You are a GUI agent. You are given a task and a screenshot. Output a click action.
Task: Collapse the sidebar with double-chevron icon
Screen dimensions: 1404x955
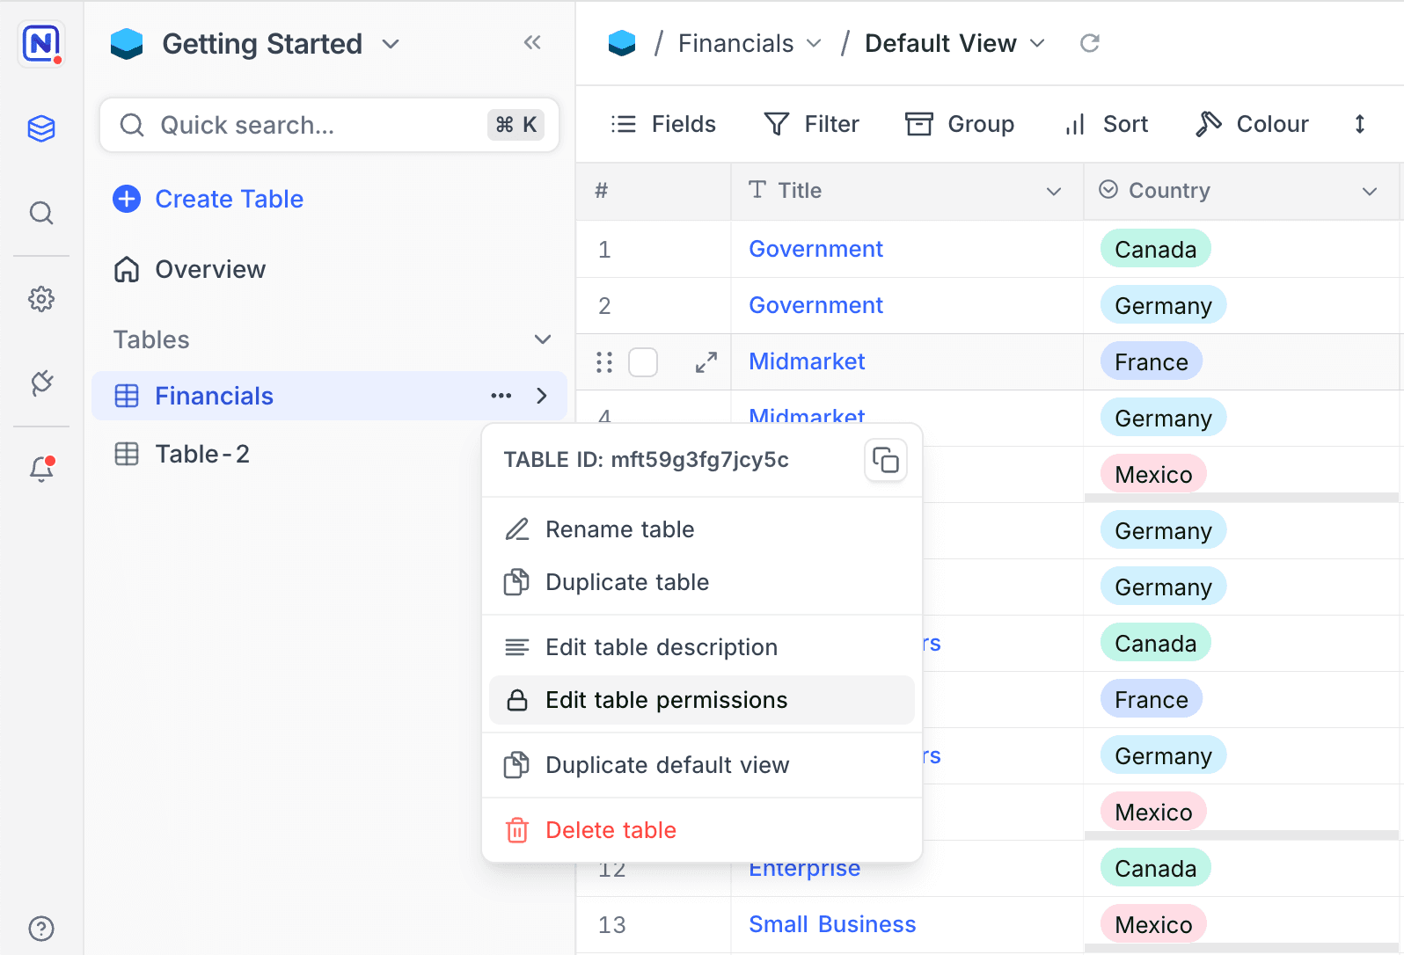pos(531,42)
